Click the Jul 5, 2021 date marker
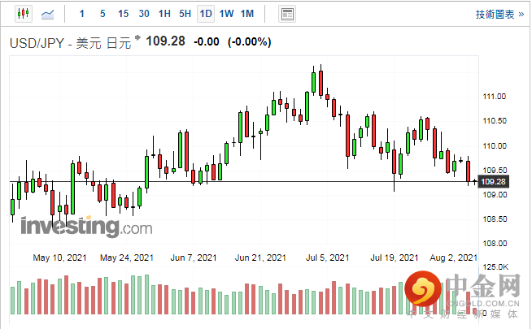 pyautogui.click(x=329, y=258)
